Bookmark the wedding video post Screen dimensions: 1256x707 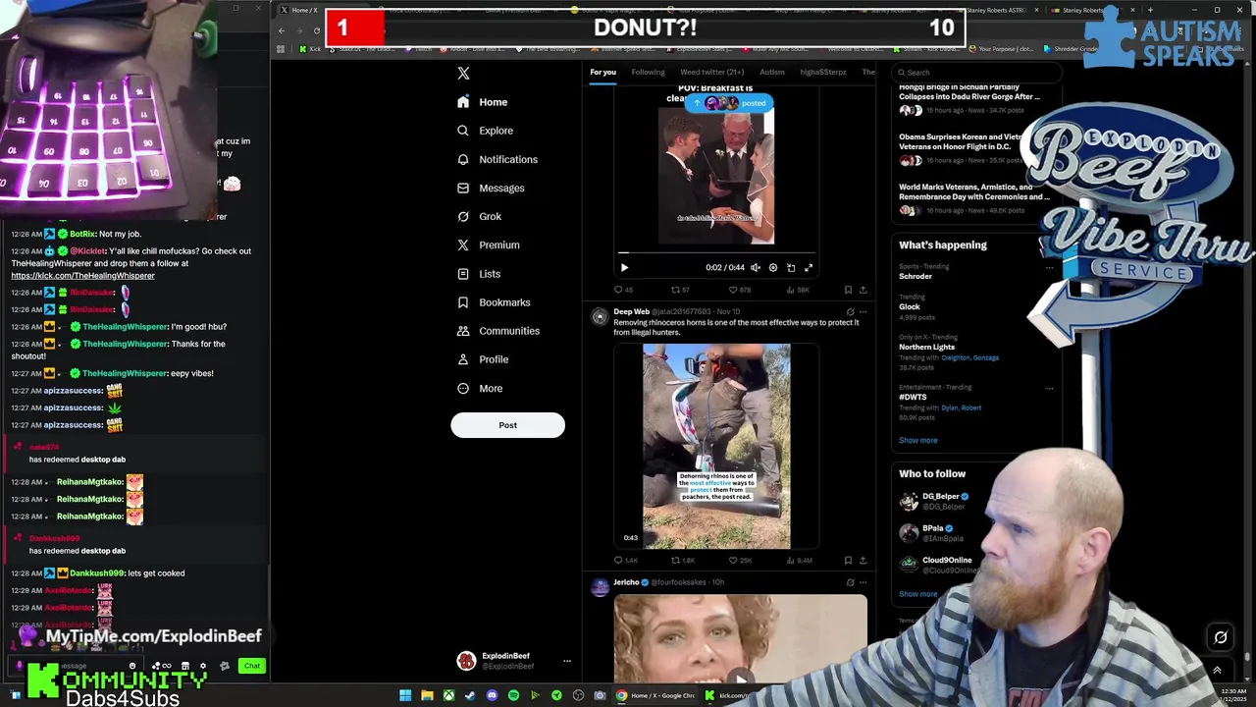(848, 290)
